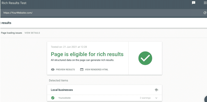
Task: Click the graduation cap learn-more icon
Action: click(156, 90)
